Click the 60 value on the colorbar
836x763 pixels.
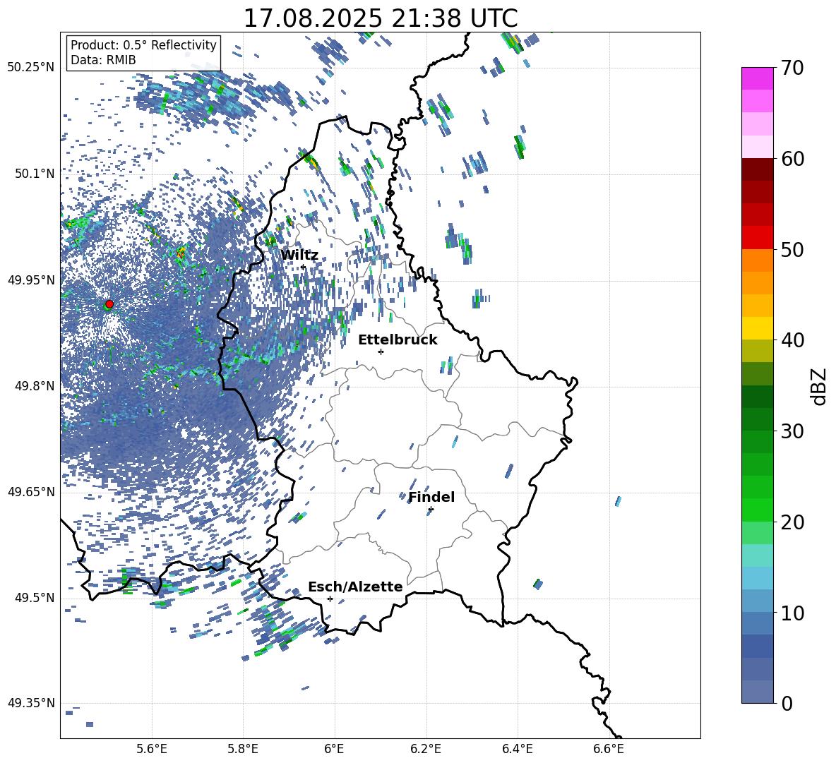click(x=792, y=159)
